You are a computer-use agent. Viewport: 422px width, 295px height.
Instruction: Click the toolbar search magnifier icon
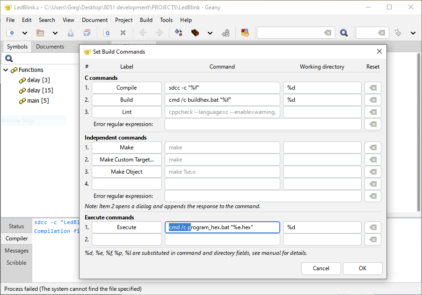click(344, 33)
